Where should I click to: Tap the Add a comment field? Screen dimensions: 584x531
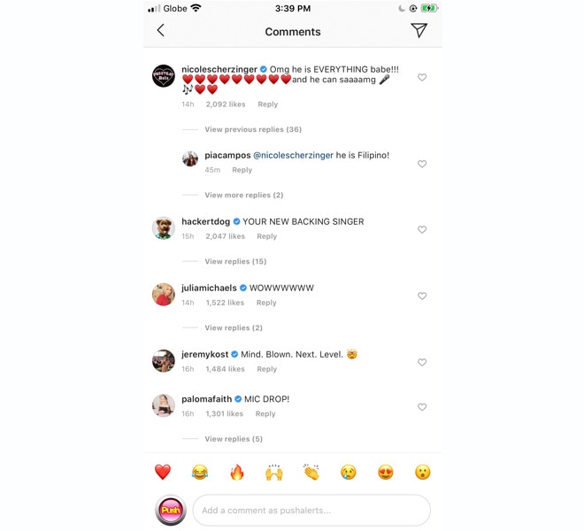pyautogui.click(x=311, y=510)
